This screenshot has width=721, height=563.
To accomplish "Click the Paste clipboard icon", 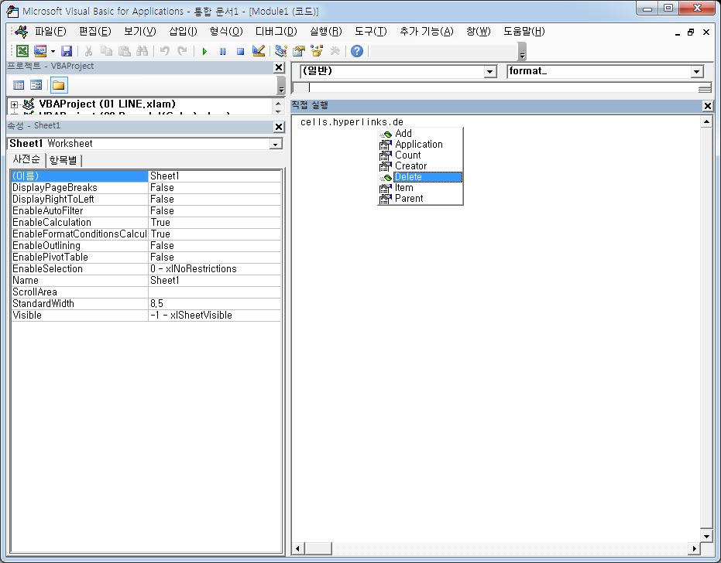I will 124,51.
